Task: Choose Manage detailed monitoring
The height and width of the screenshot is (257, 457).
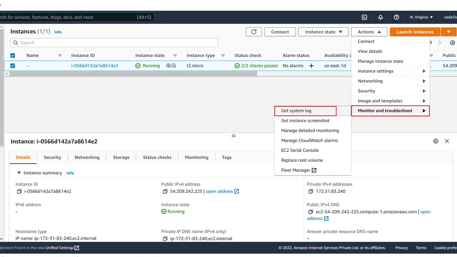Action: (313, 131)
